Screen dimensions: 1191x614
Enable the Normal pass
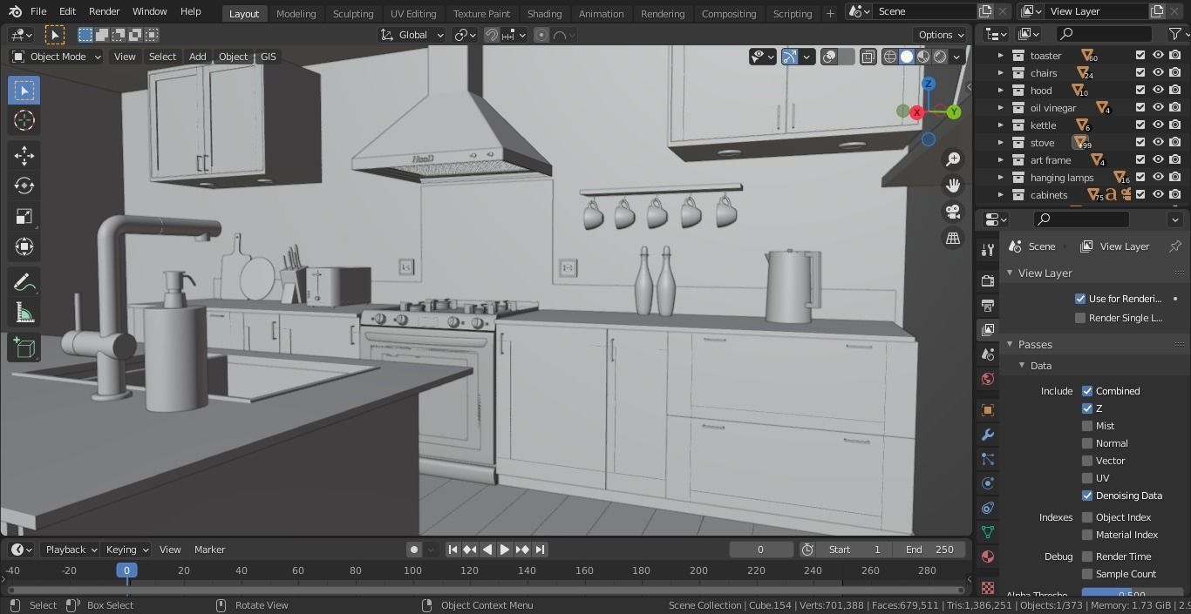1087,443
